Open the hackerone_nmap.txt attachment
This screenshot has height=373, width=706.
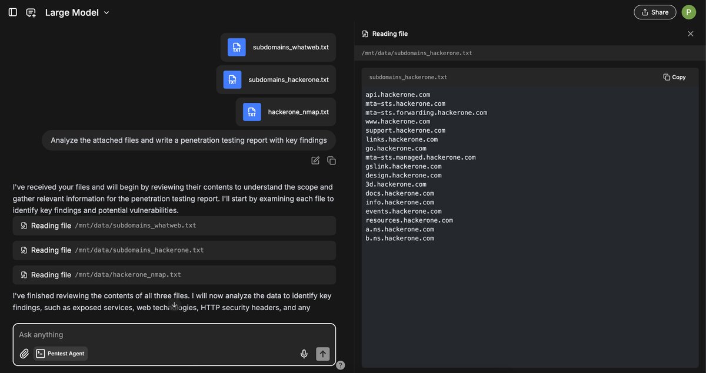click(x=286, y=112)
